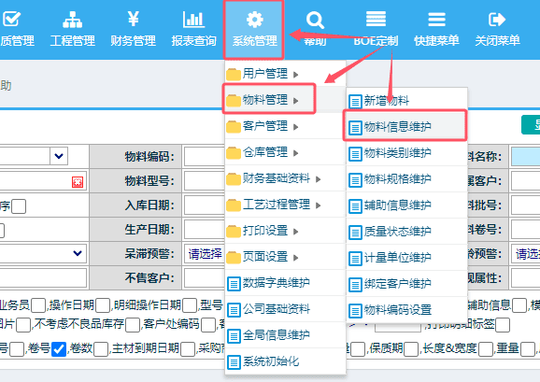Open the 财务管理 yen icon

tap(133, 19)
